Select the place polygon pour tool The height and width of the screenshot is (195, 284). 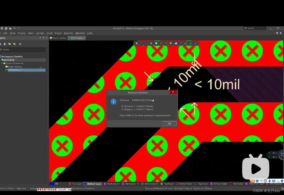point(176,43)
